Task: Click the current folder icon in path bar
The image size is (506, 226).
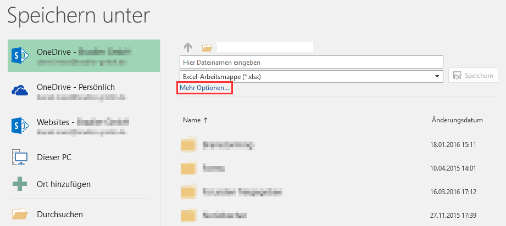Action: tap(207, 48)
